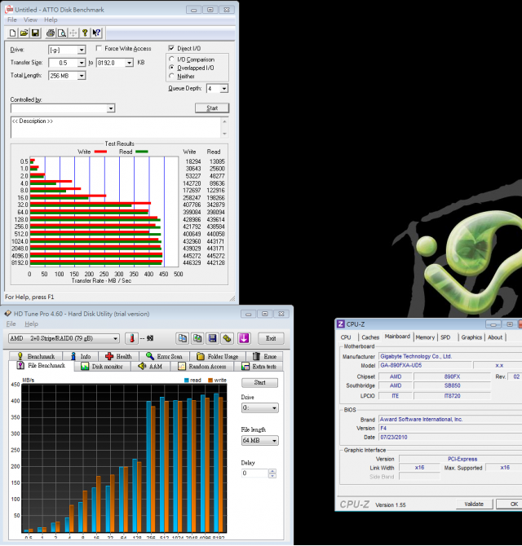Switch to the Error Scan tab
Viewport: 522px width, 546px height.
[165, 356]
